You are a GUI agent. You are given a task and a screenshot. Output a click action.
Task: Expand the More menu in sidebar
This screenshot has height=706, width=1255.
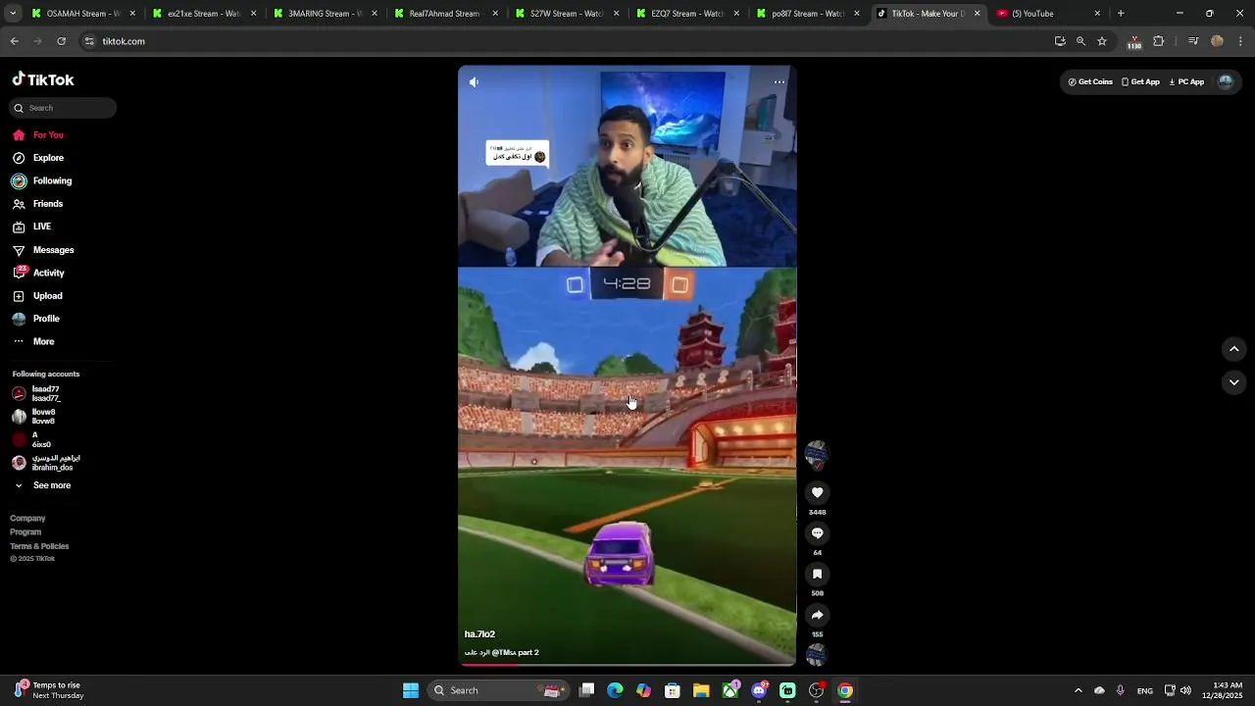[x=33, y=341]
